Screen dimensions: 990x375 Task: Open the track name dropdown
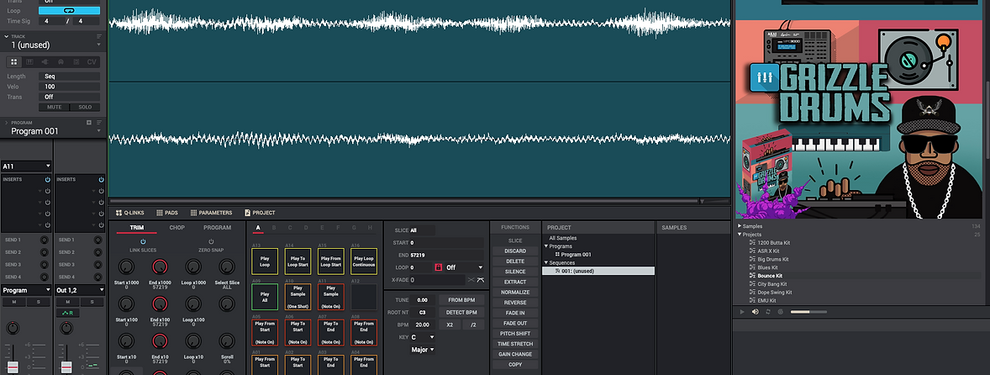pyautogui.click(x=99, y=45)
